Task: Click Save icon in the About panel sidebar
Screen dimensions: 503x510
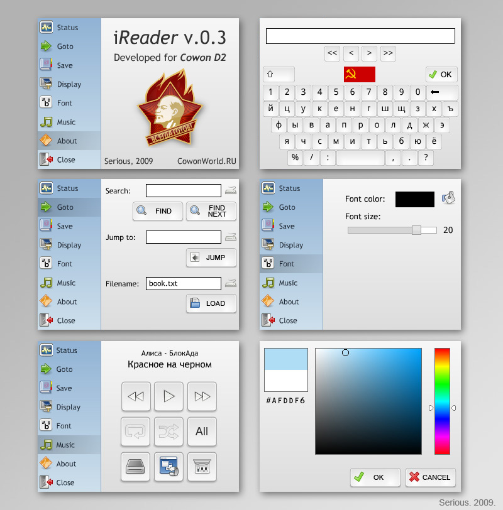Action: (47, 65)
